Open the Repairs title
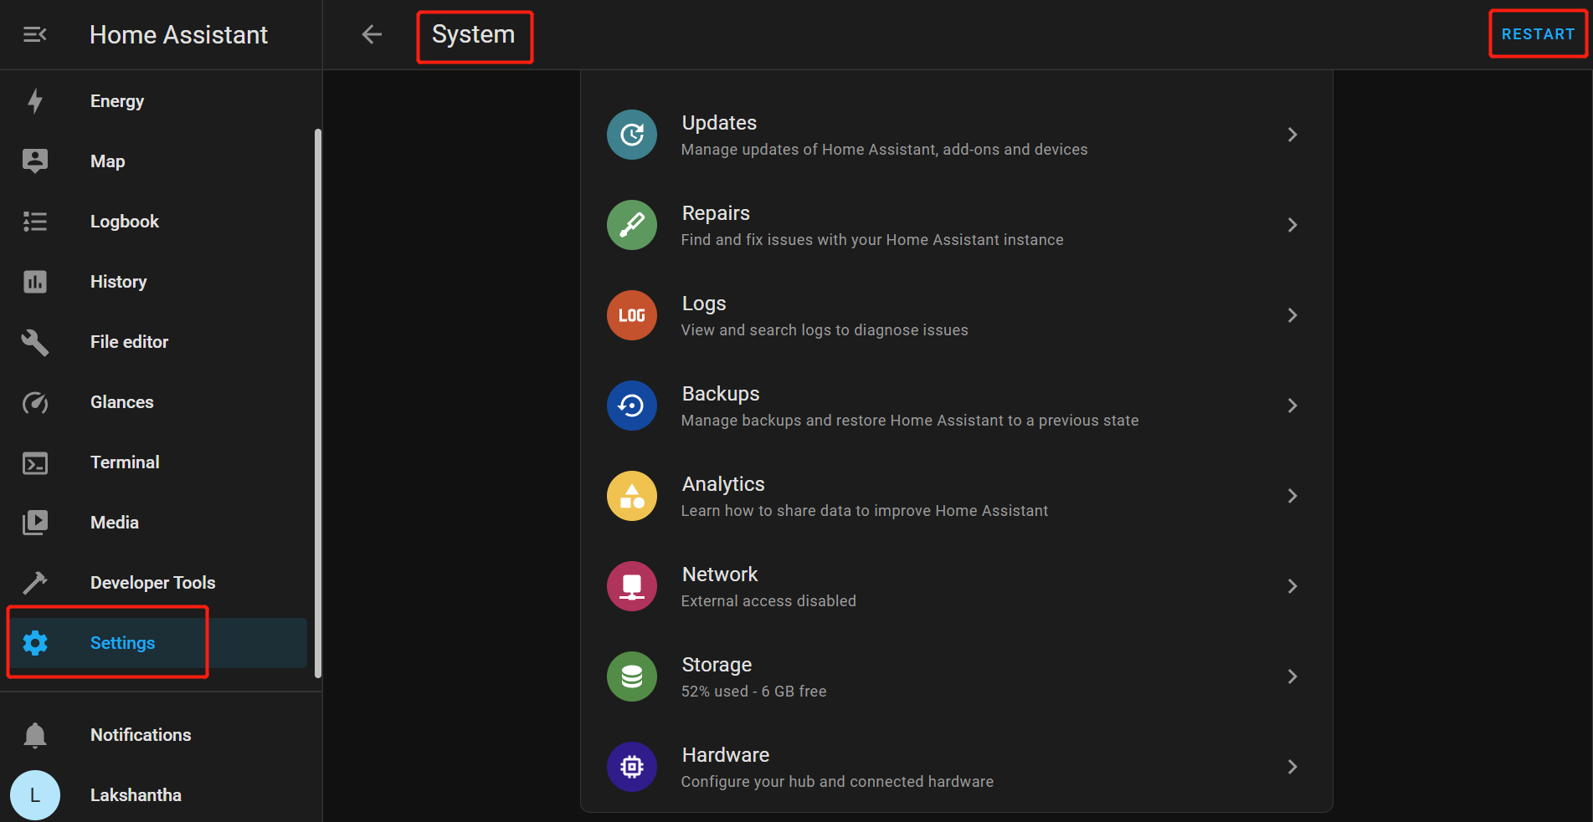The width and height of the screenshot is (1593, 822). pyautogui.click(x=716, y=213)
